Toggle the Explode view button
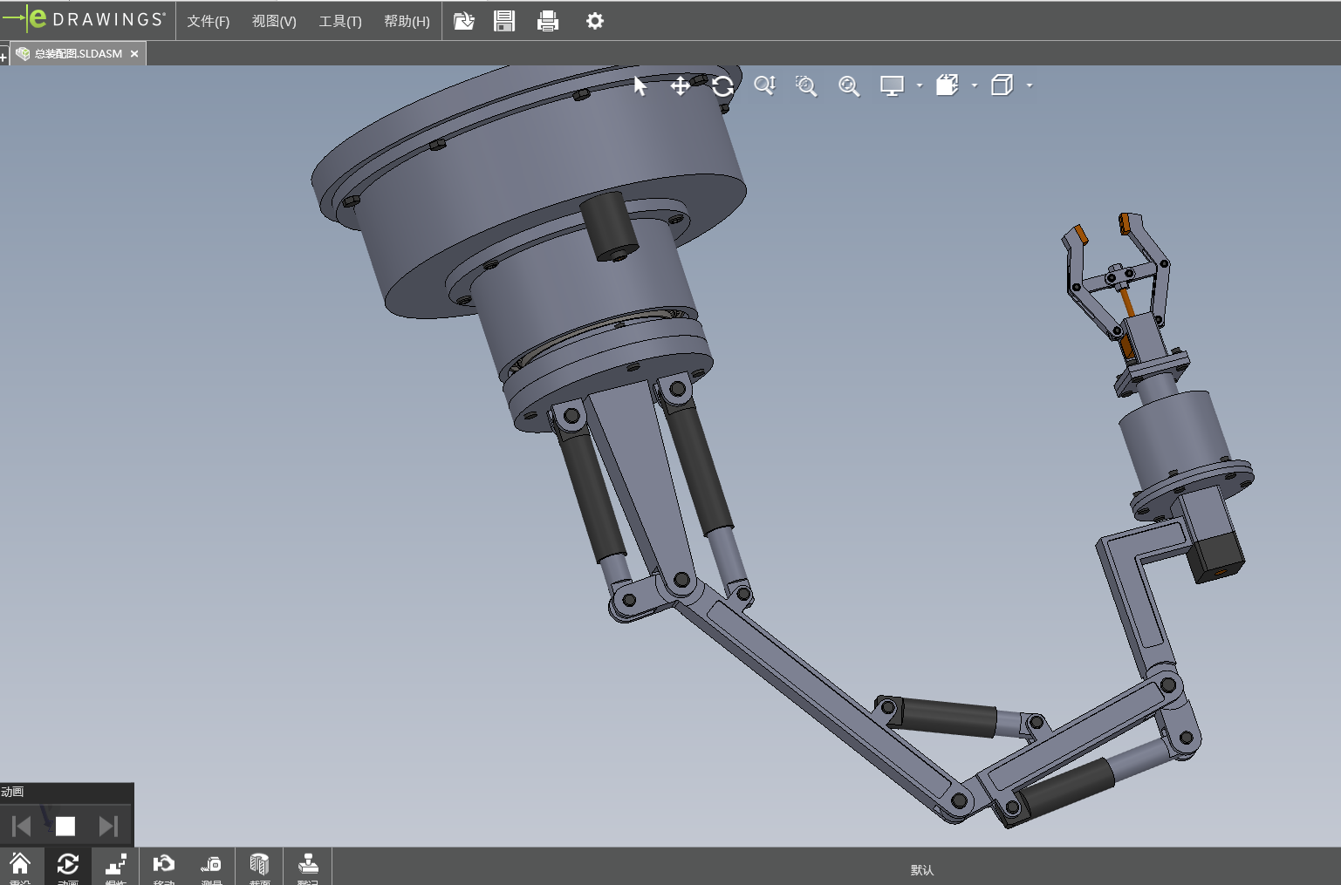The image size is (1341, 885). 115,865
